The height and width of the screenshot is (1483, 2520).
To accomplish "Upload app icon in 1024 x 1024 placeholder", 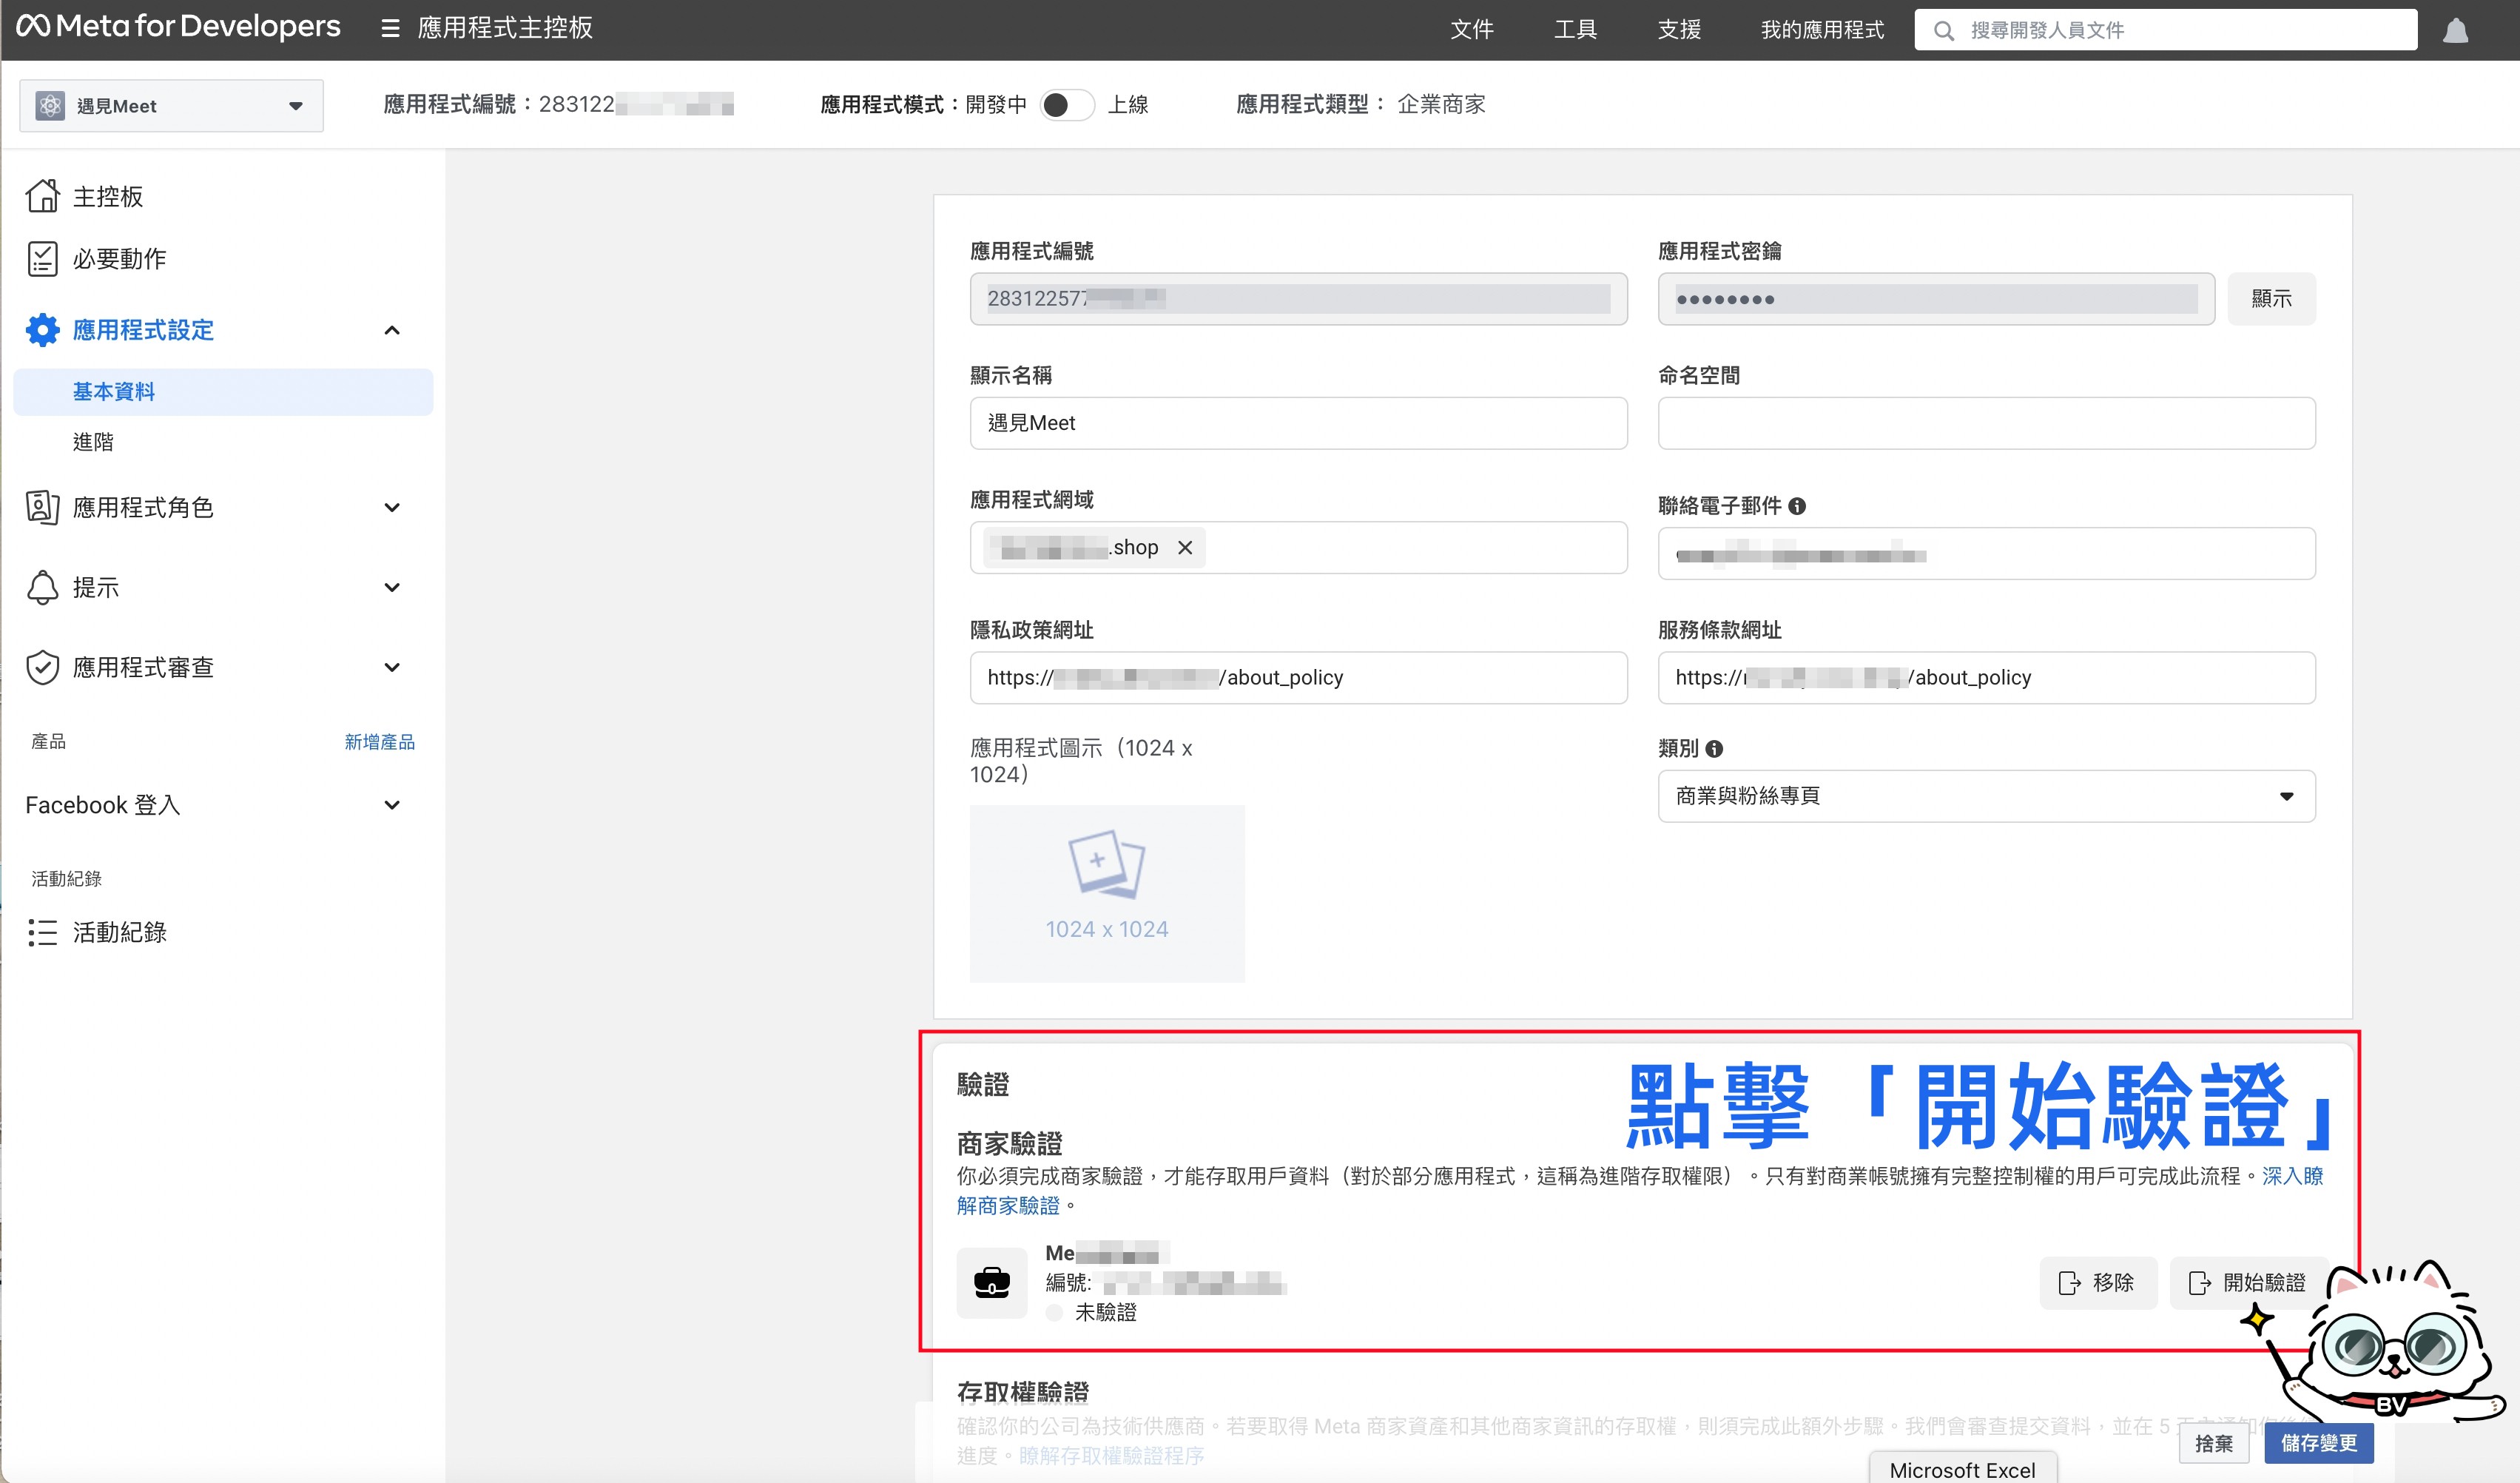I will (x=1107, y=893).
